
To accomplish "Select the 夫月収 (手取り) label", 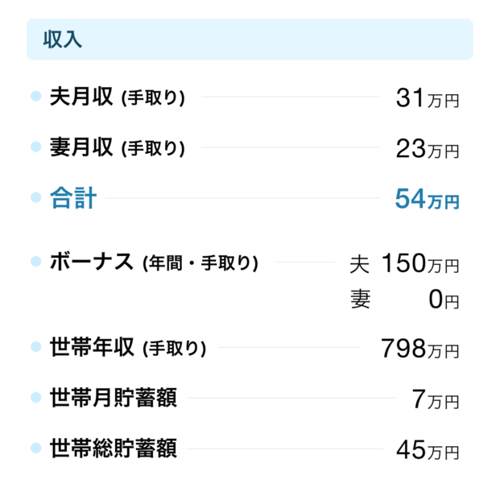I will [118, 97].
